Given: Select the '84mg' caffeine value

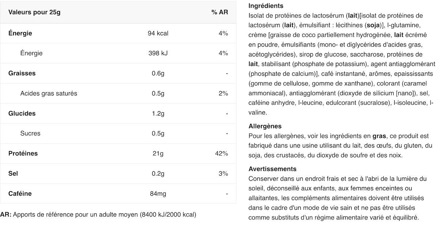Looking at the screenshot, I should click(158, 194).
